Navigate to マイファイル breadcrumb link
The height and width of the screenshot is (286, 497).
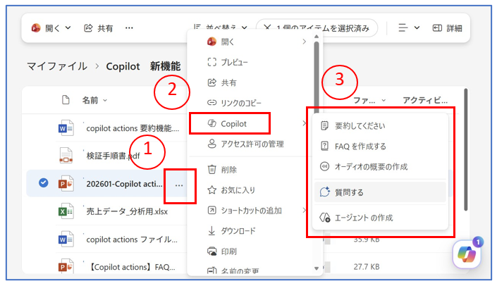[56, 66]
